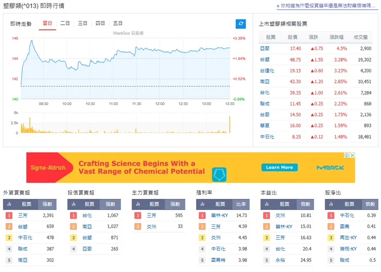Open 聯成 in 外資買賣超 ranking

(23, 249)
